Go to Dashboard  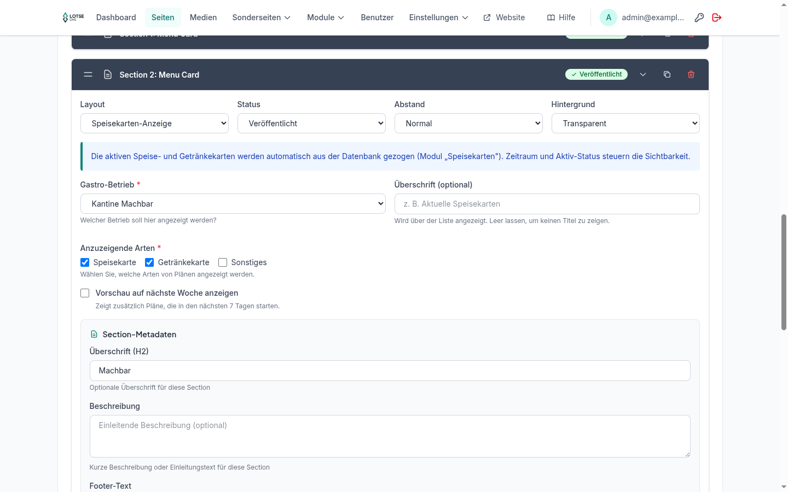click(116, 17)
